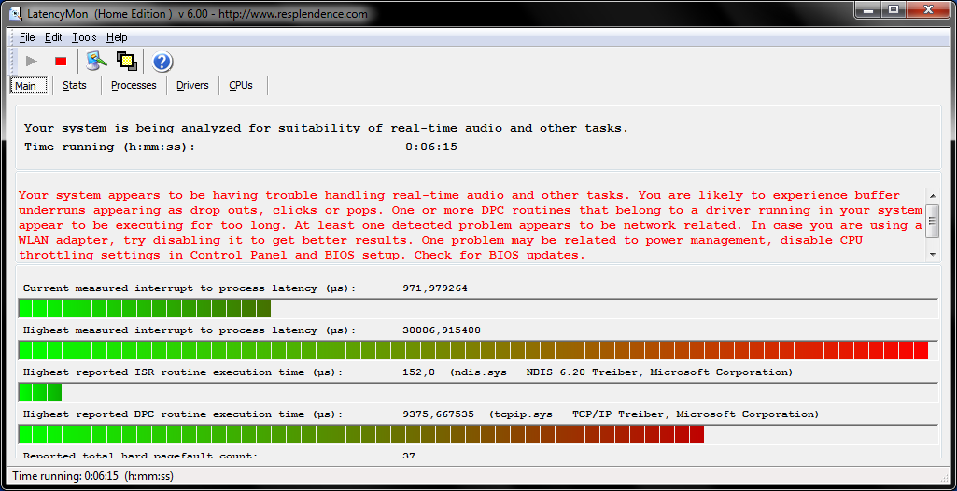Maximize the LatencyMon window
957x491 pixels.
click(893, 9)
